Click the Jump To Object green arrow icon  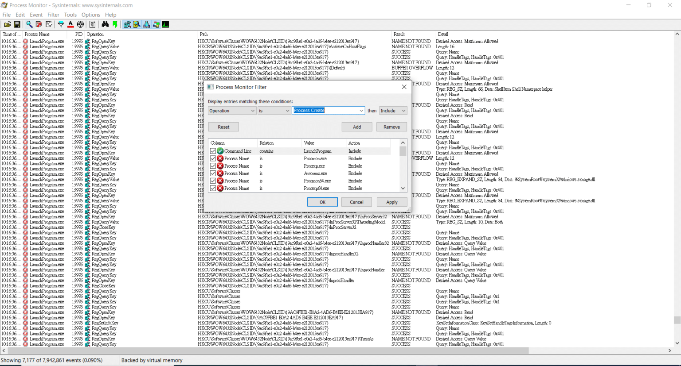(115, 24)
